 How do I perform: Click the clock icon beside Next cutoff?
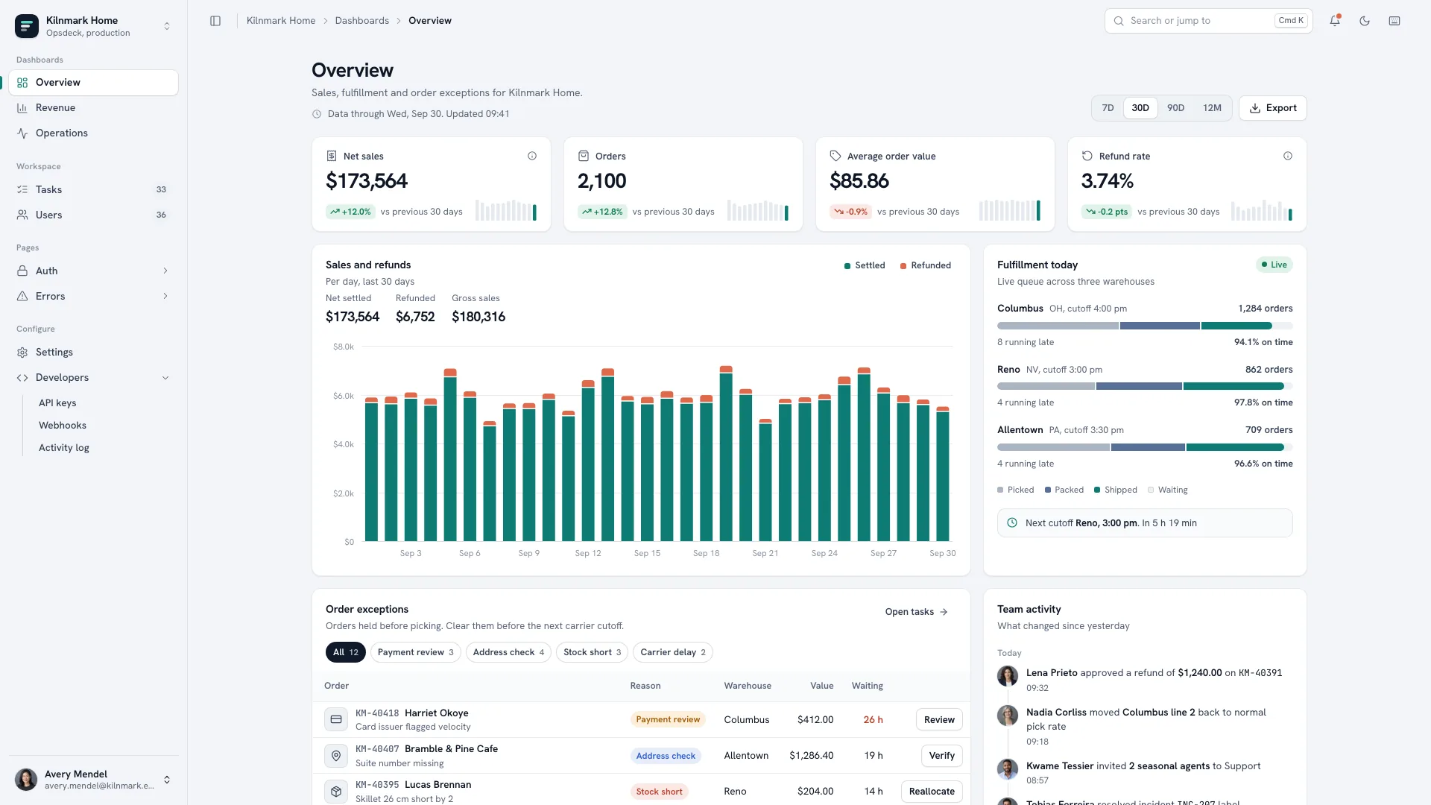(1012, 523)
